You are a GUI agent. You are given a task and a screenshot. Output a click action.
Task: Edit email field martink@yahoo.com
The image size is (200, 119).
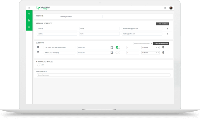coord(142,34)
